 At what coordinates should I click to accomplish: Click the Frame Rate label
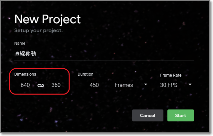tap(171, 75)
